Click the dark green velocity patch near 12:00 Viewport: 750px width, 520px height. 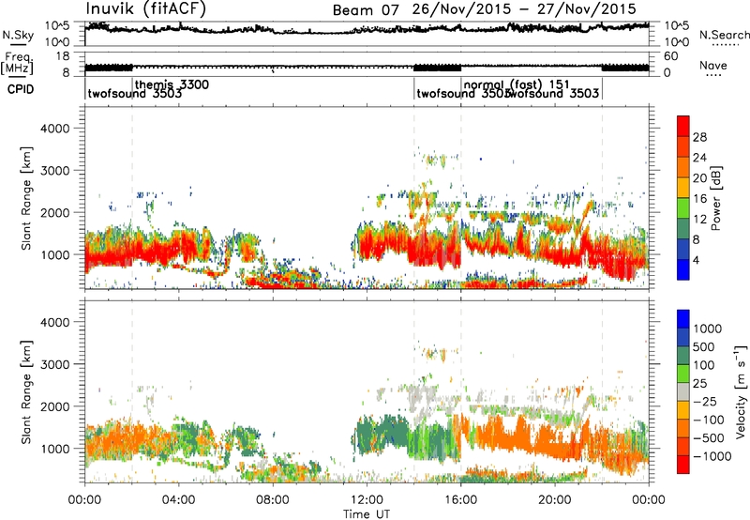pos(381,435)
